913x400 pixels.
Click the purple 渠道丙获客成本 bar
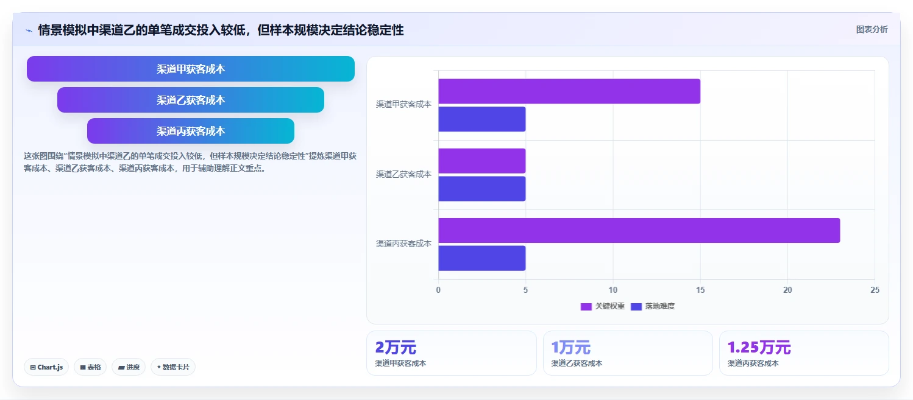[x=639, y=230]
